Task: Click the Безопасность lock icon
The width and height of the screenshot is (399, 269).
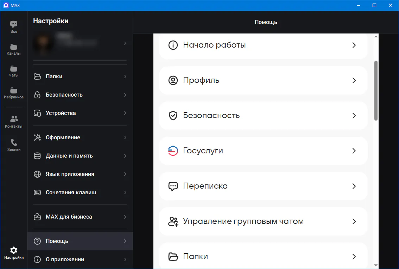Action: pyautogui.click(x=37, y=95)
